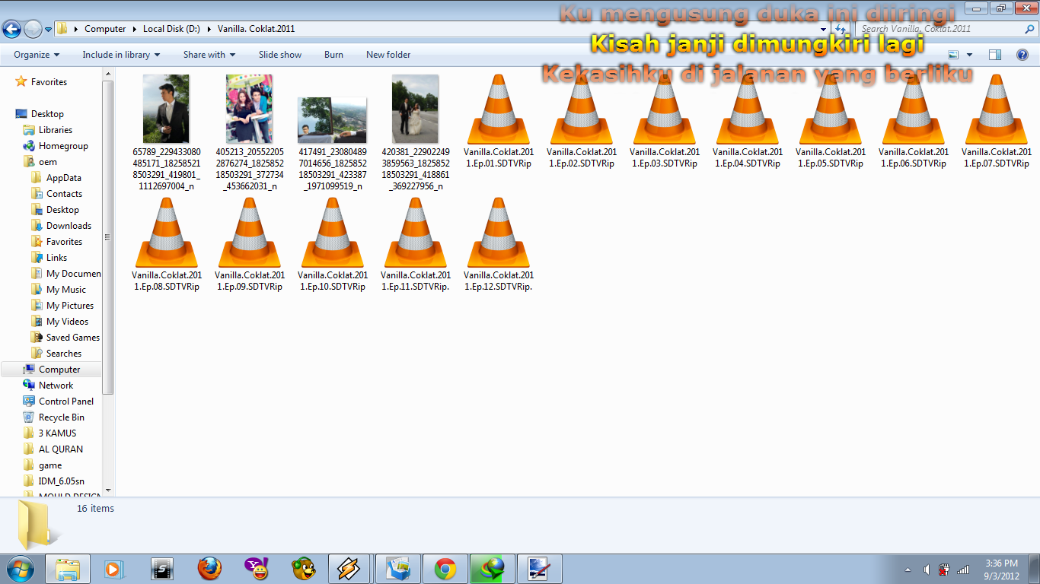Open Google Chrome from the taskbar

tap(445, 569)
